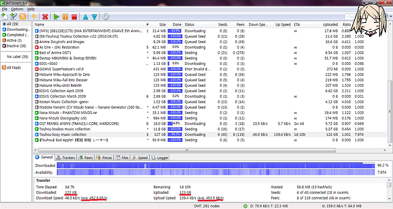Click the torrent list vertical scrollbar
The width and height of the screenshot is (393, 209).
click(x=389, y=111)
